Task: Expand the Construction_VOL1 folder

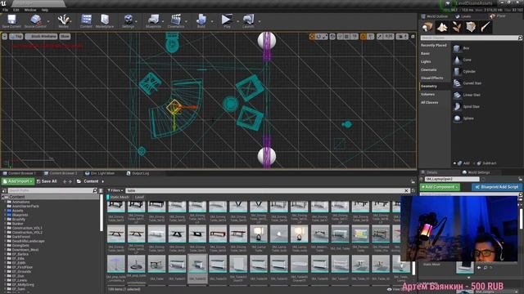Action: (5, 229)
